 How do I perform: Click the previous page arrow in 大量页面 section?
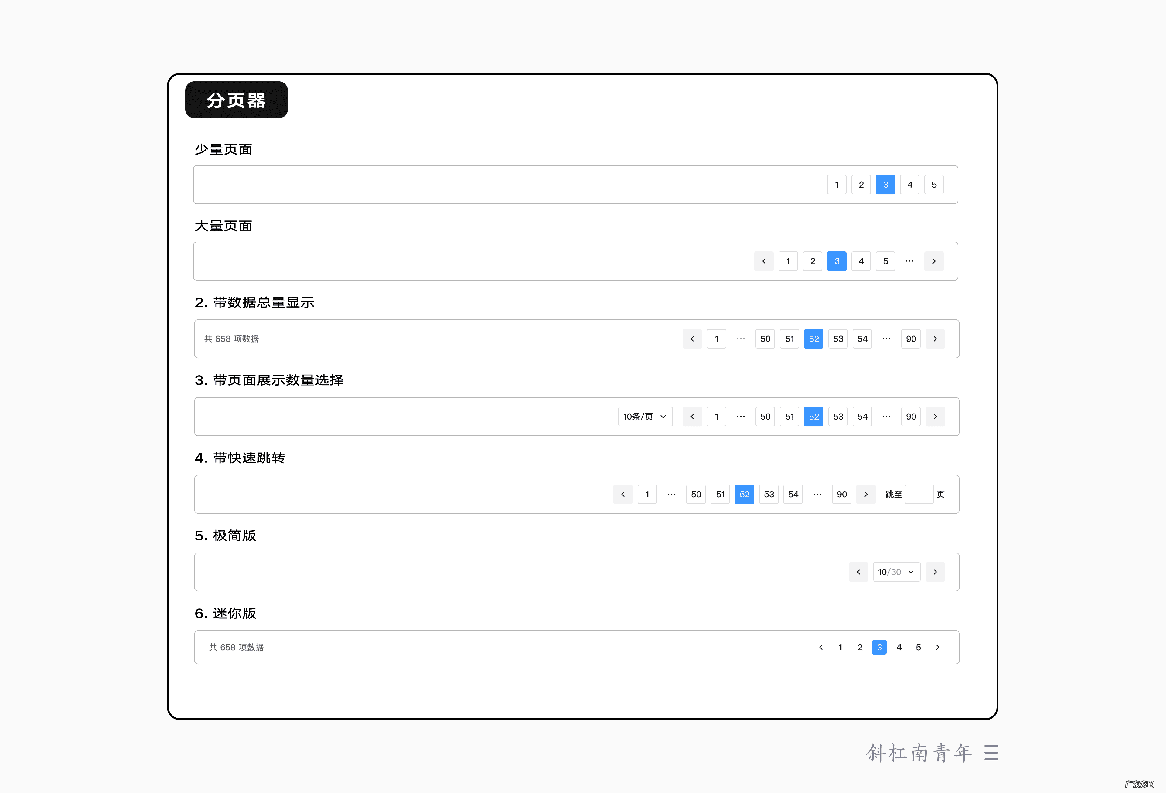[x=764, y=261]
